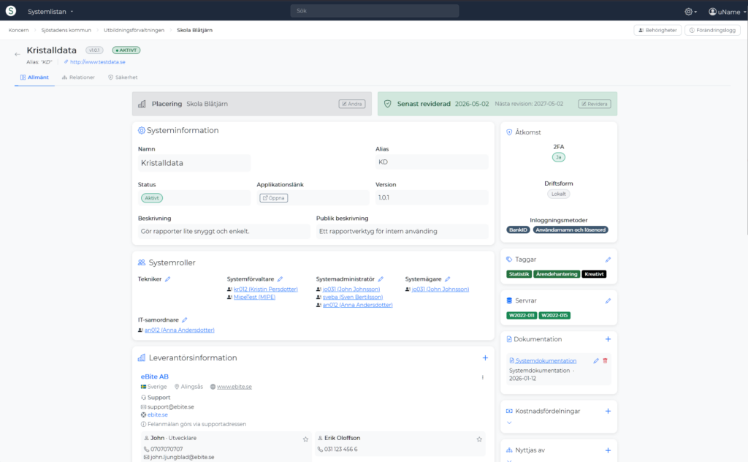748x462 pixels.
Task: Edit Systemadministratör role pencil icon
Action: (x=381, y=279)
